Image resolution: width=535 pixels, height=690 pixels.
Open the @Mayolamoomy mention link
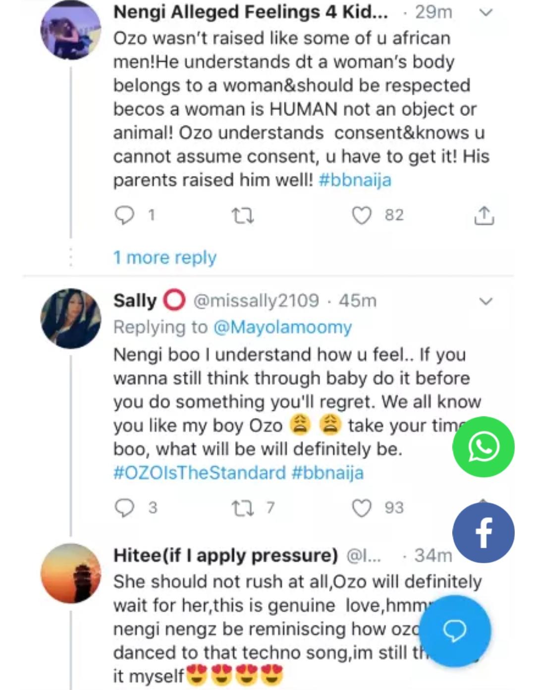tap(282, 327)
